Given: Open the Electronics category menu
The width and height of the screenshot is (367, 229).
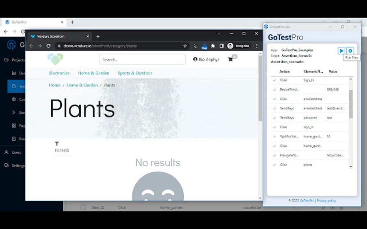Looking at the screenshot, I should click(59, 73).
